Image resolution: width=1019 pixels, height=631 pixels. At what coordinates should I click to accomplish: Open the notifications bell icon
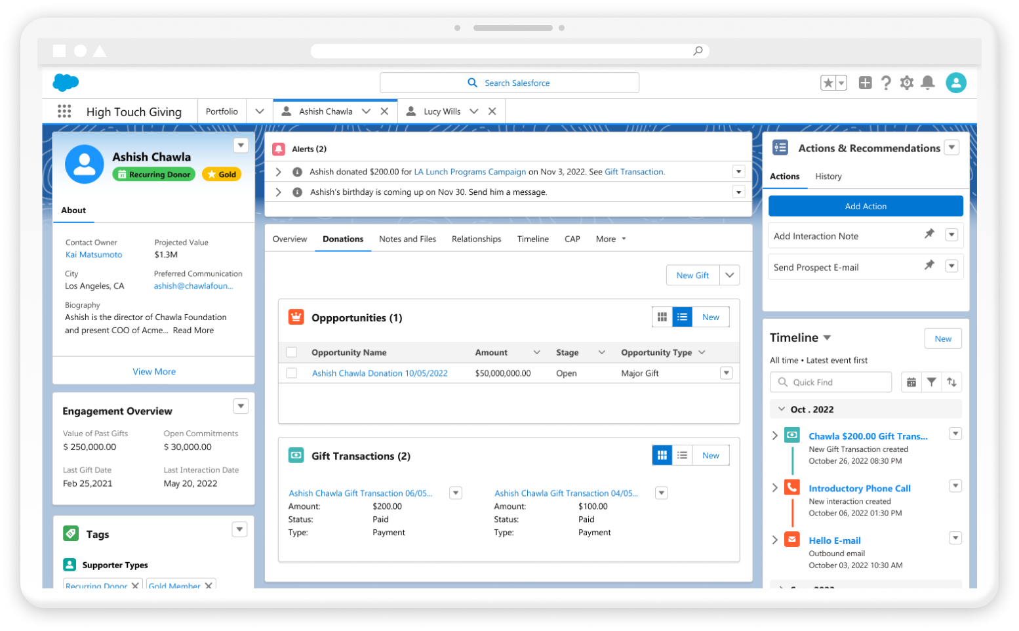coord(928,83)
